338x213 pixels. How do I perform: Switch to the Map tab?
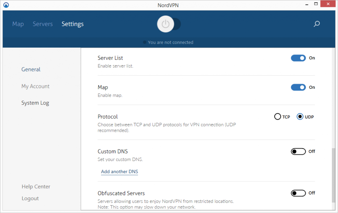[x=18, y=24]
